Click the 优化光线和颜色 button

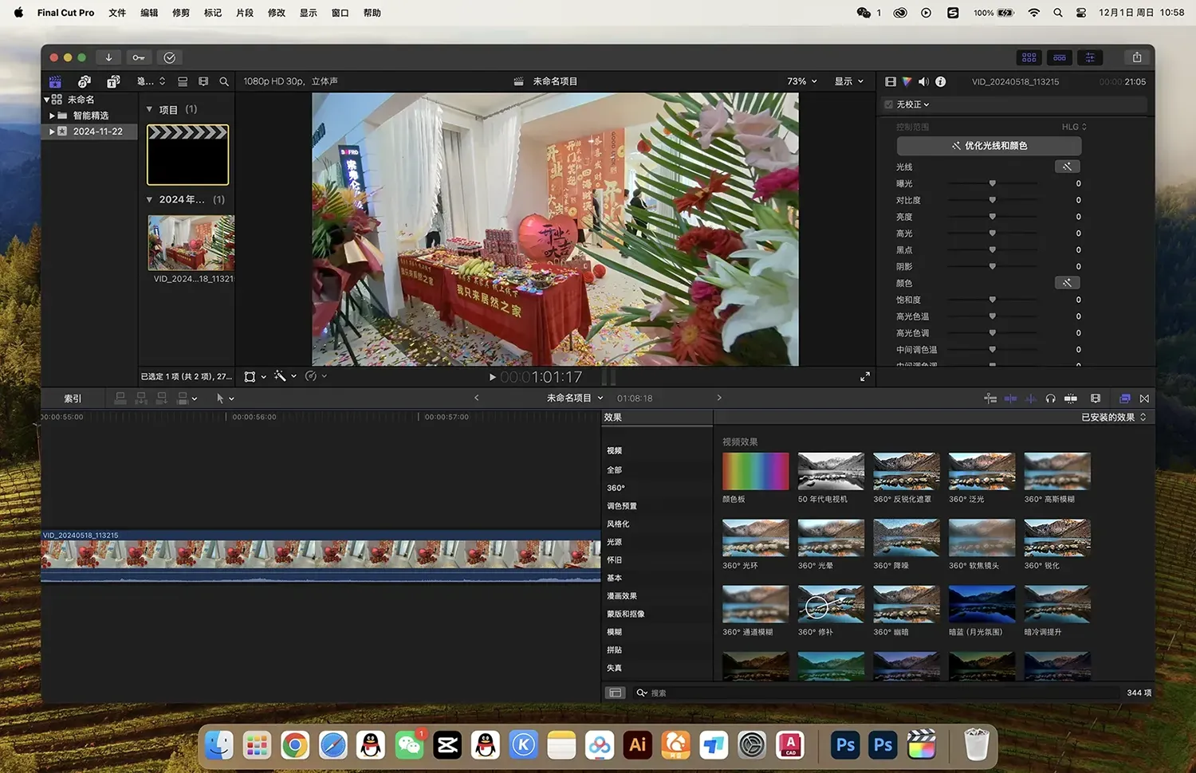point(989,146)
